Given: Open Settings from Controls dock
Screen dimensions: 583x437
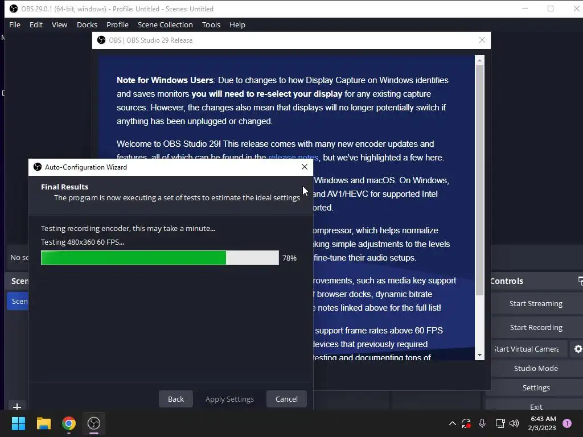Looking at the screenshot, I should coord(536,387).
